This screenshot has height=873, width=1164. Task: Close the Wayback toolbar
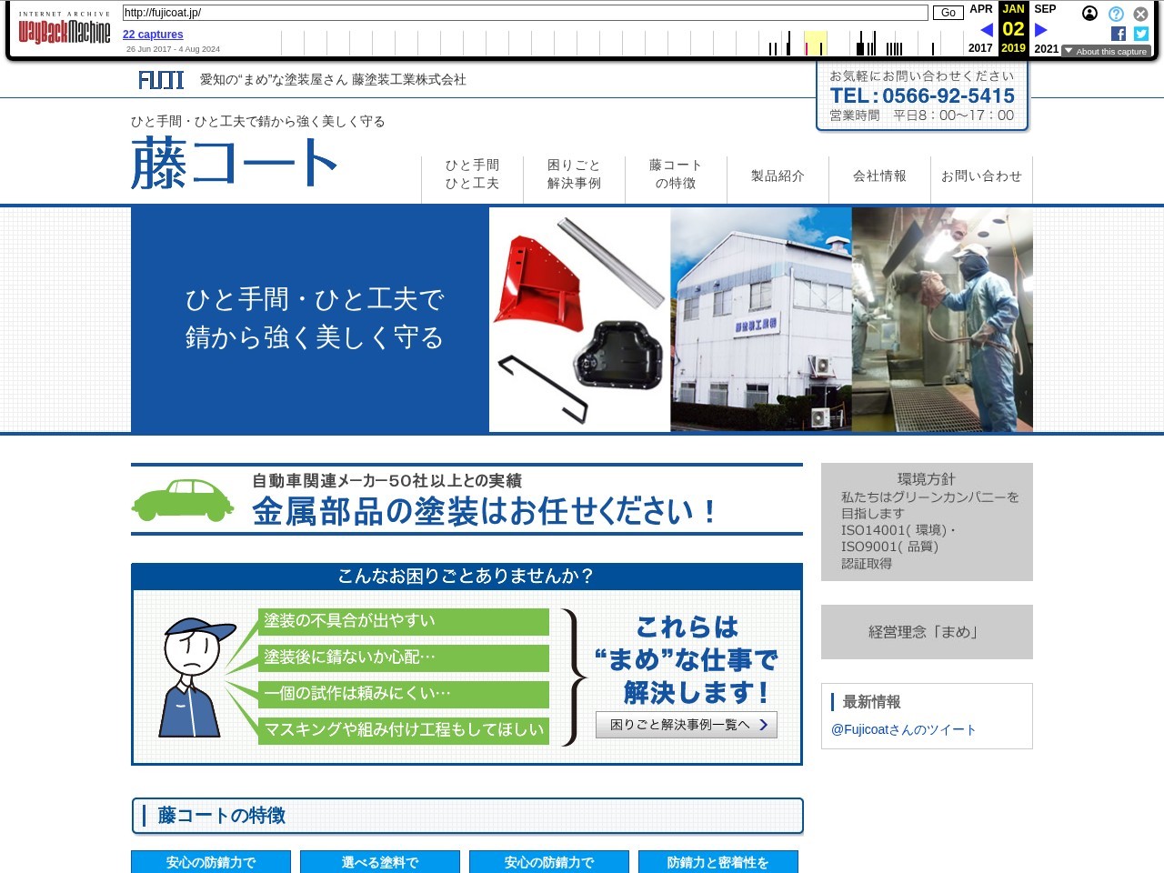tap(1140, 14)
